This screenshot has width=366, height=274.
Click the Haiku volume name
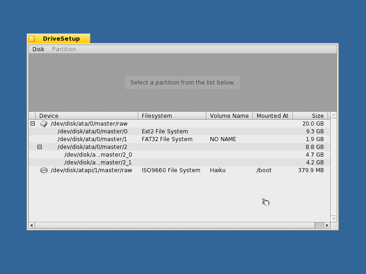tap(218, 170)
